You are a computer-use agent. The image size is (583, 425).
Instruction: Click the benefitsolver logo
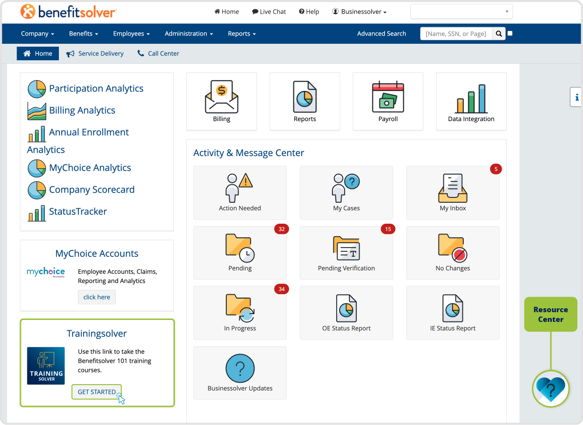pos(69,12)
